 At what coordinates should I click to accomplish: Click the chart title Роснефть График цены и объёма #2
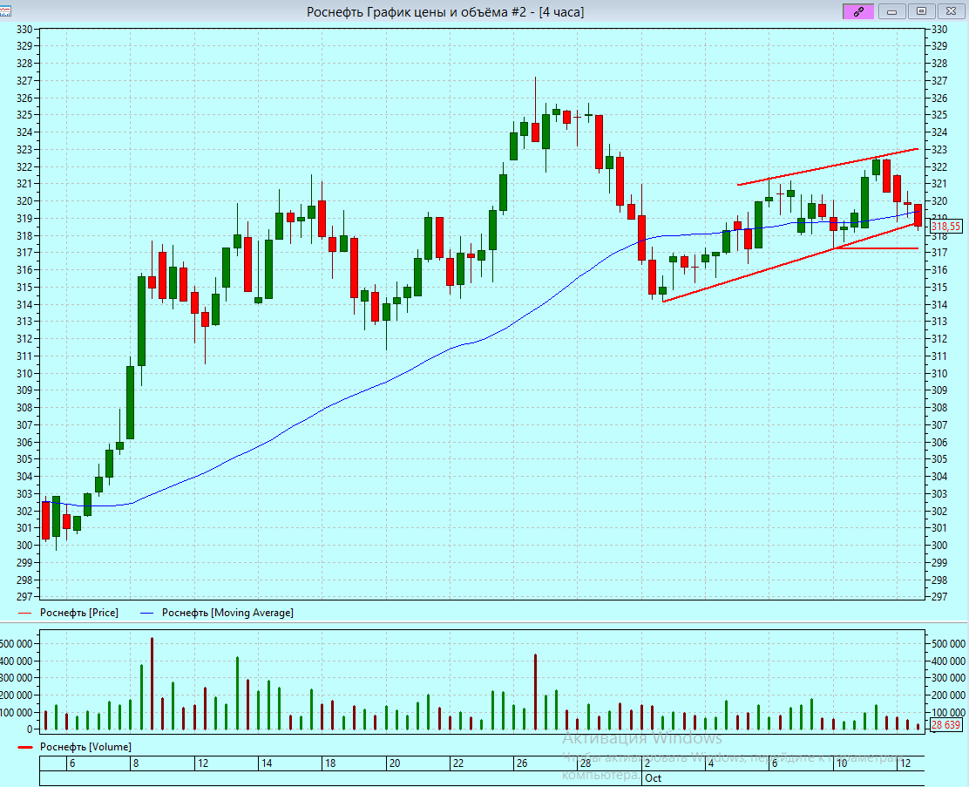tap(445, 11)
